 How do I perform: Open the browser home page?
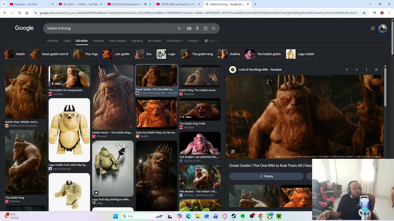[x=27, y=13]
